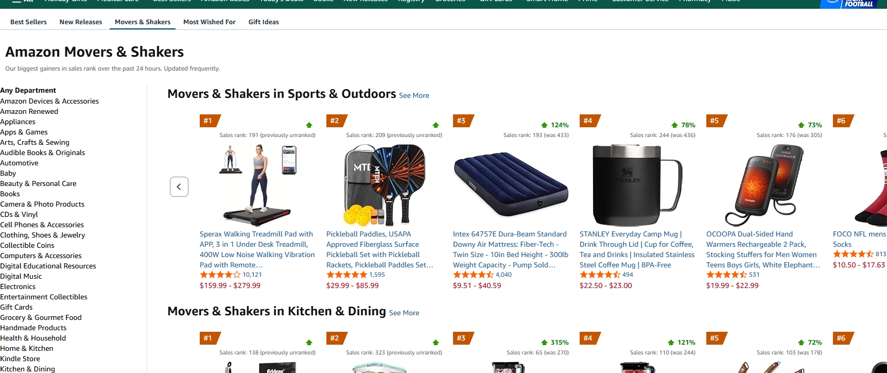This screenshot has height=373, width=887.
Task: Click See More for Kitchen & Dining
Action: click(404, 313)
